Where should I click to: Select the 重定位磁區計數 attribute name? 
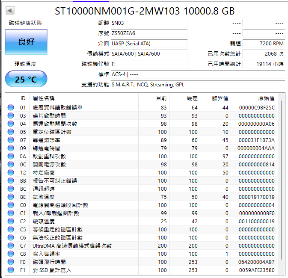[x=52, y=132]
